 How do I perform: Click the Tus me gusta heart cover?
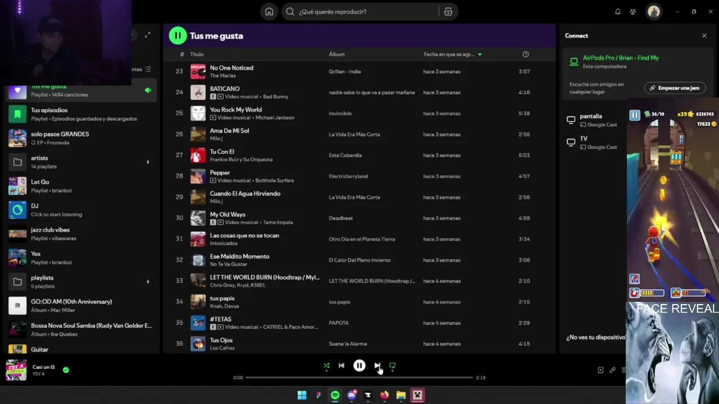(x=17, y=91)
